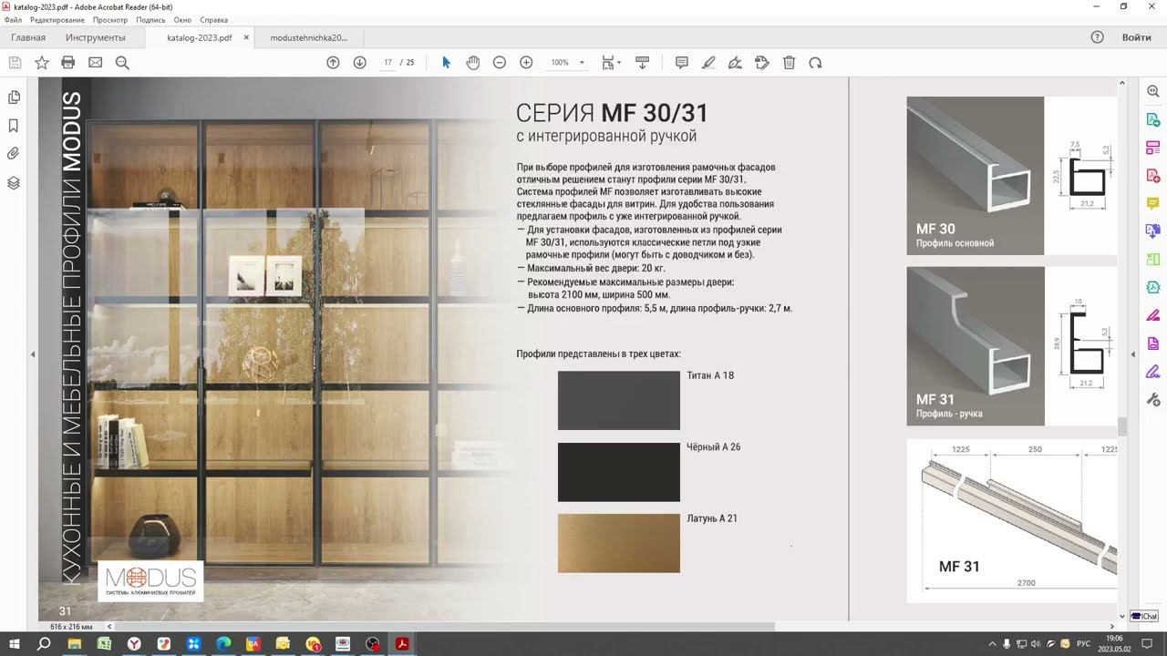Go to previous page with up arrow
Screen dimensions: 1167x656
point(333,63)
